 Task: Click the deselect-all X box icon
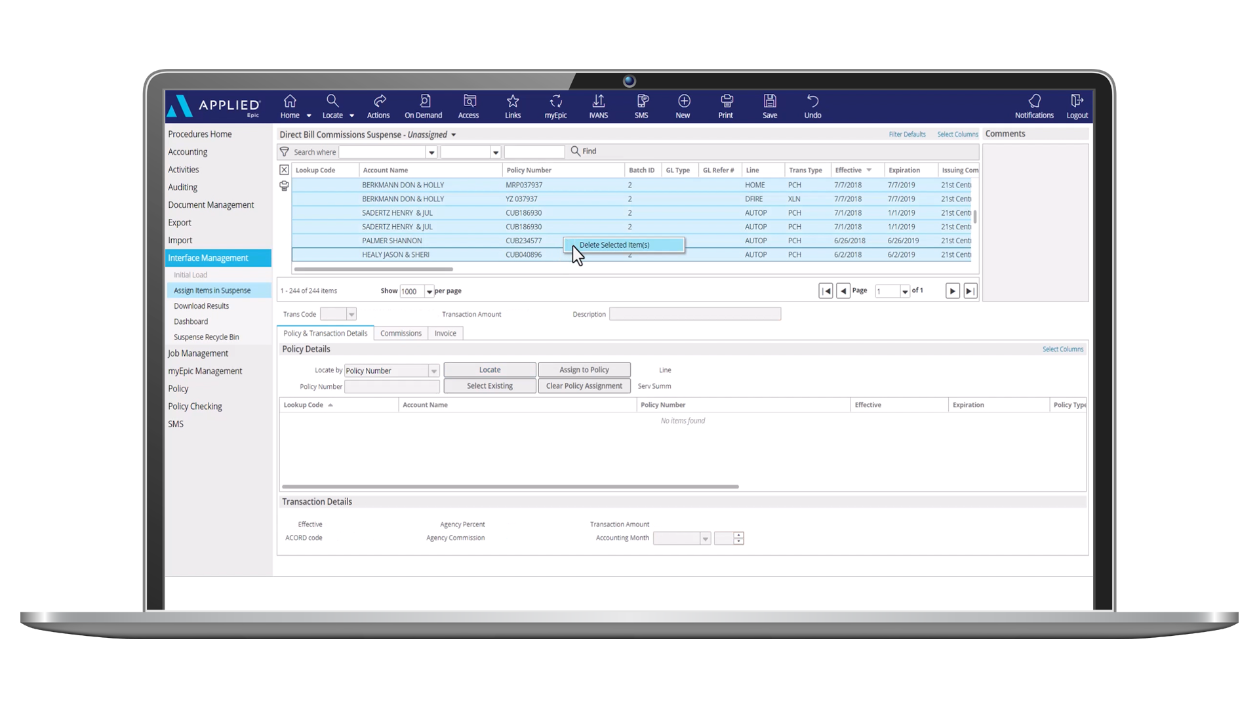pyautogui.click(x=284, y=170)
